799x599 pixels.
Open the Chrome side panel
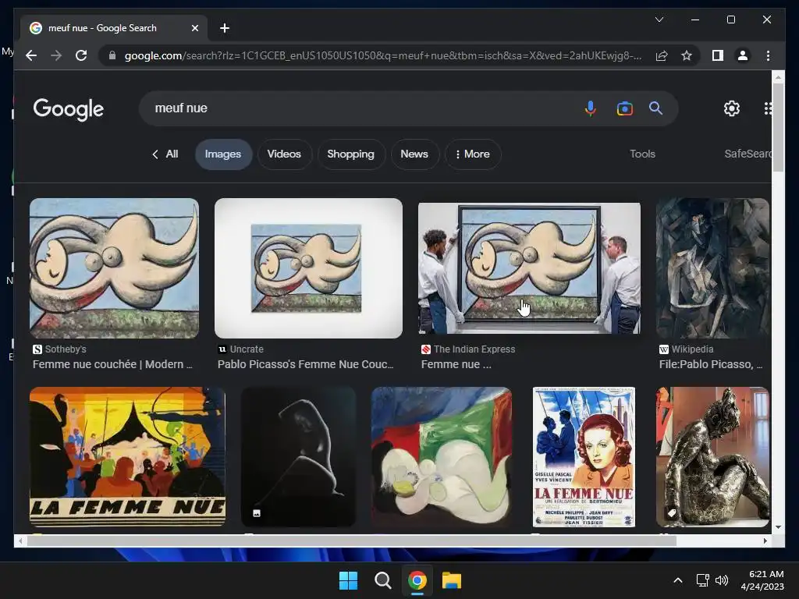pyautogui.click(x=718, y=55)
